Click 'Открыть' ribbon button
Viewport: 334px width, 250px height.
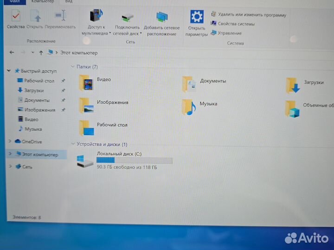(x=35, y=19)
